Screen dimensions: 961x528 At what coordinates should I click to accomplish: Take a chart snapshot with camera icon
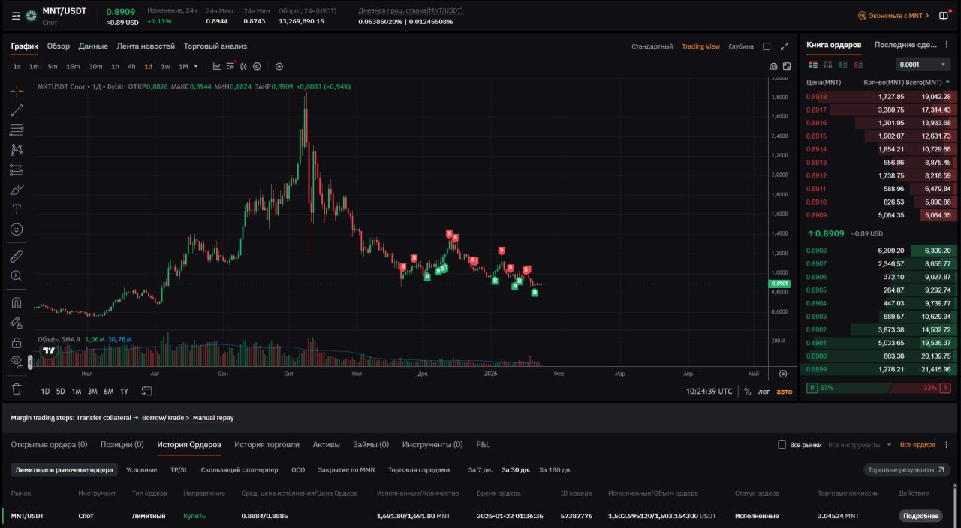[773, 67]
